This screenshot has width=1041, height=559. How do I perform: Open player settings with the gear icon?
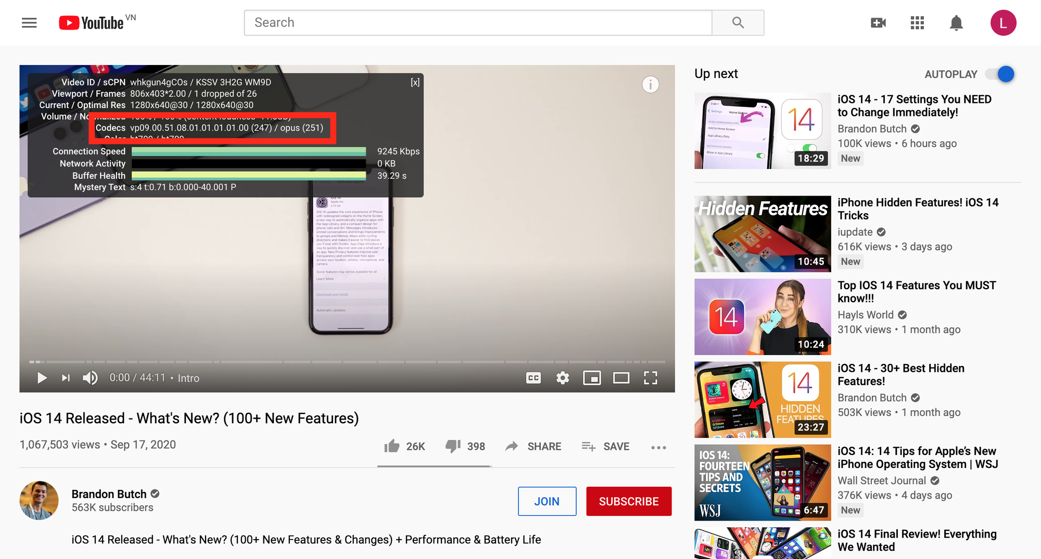click(x=562, y=378)
